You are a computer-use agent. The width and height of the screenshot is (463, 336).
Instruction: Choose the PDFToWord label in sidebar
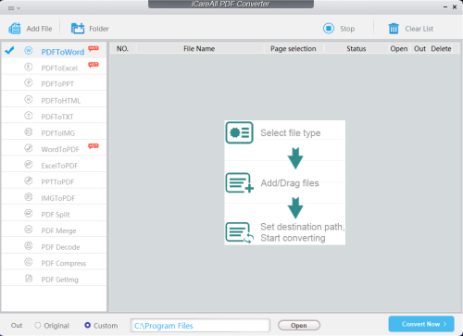63,52
